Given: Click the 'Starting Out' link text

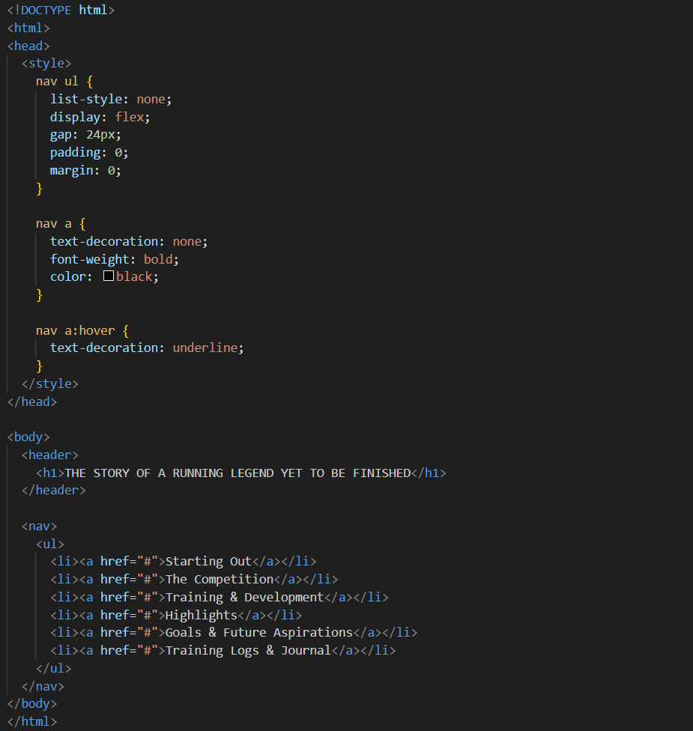Looking at the screenshot, I should coord(208,562).
